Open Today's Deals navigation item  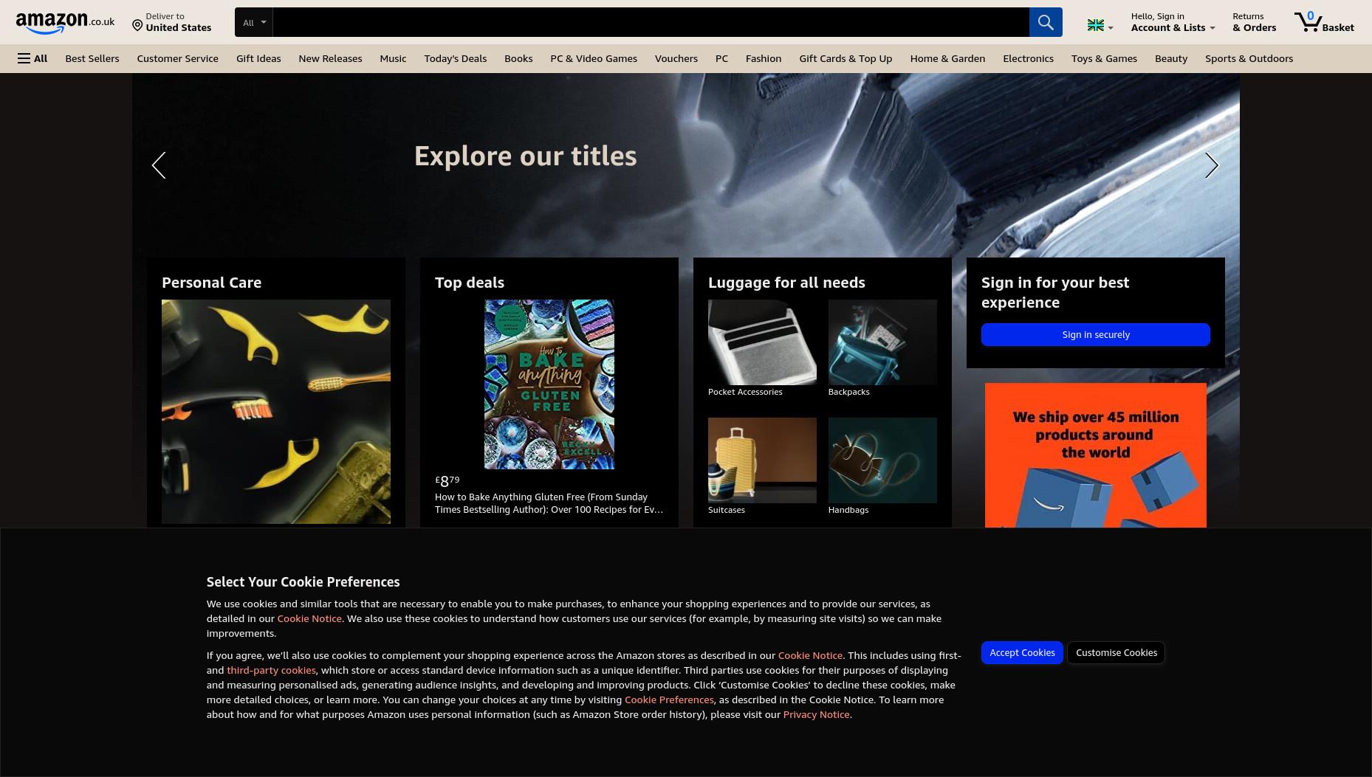point(455,58)
